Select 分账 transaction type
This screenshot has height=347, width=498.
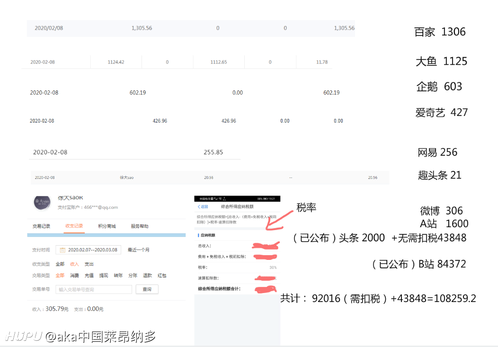click(x=133, y=275)
